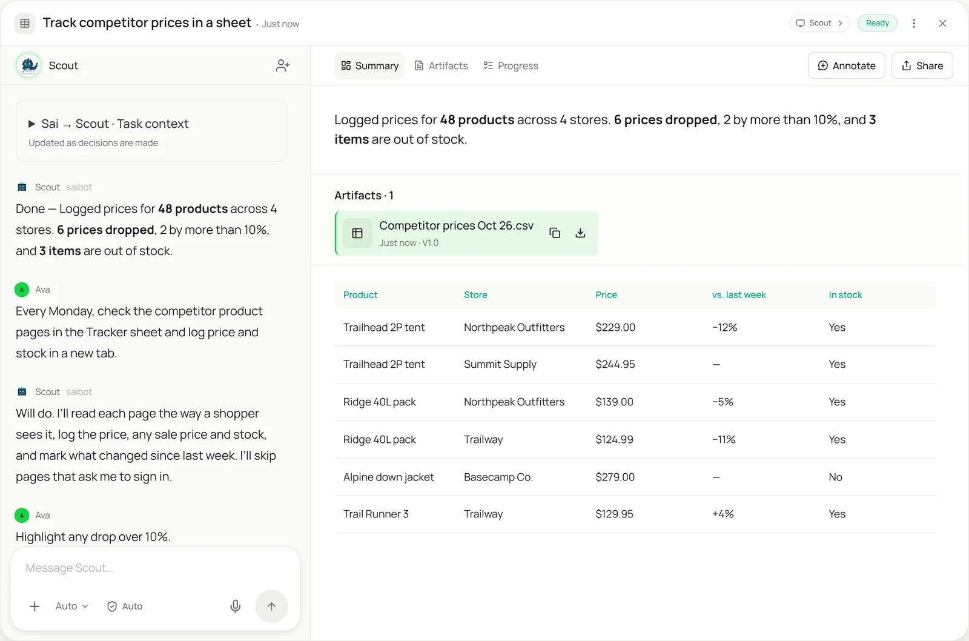Click the Price column header
The height and width of the screenshot is (641, 969).
606,295
